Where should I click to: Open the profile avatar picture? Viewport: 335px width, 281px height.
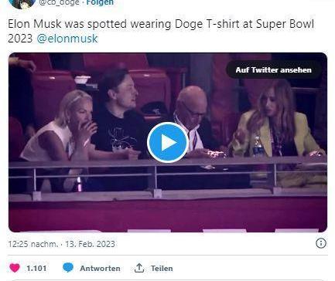(x=22, y=4)
